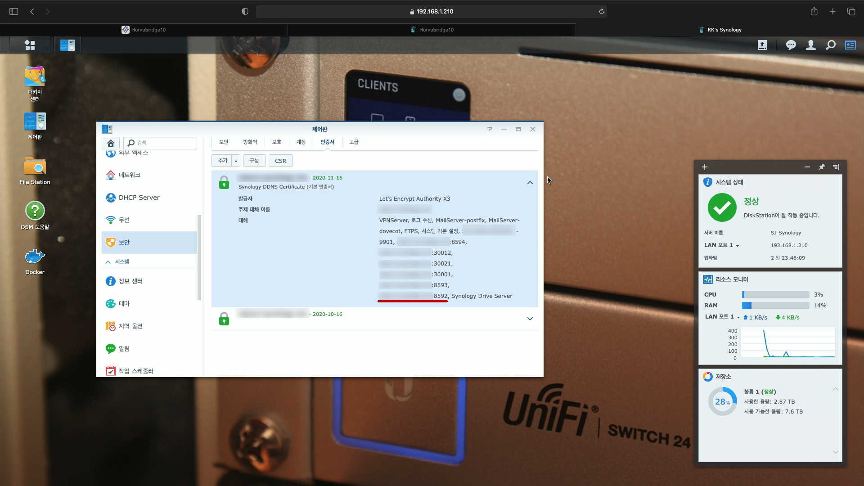This screenshot has width=864, height=486.
Task: Click the CSR button
Action: [280, 161]
